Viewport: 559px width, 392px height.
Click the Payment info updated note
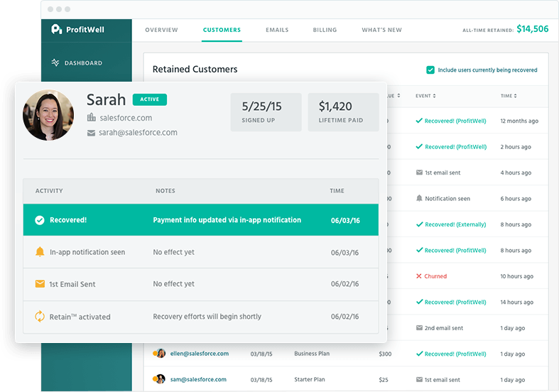(227, 220)
